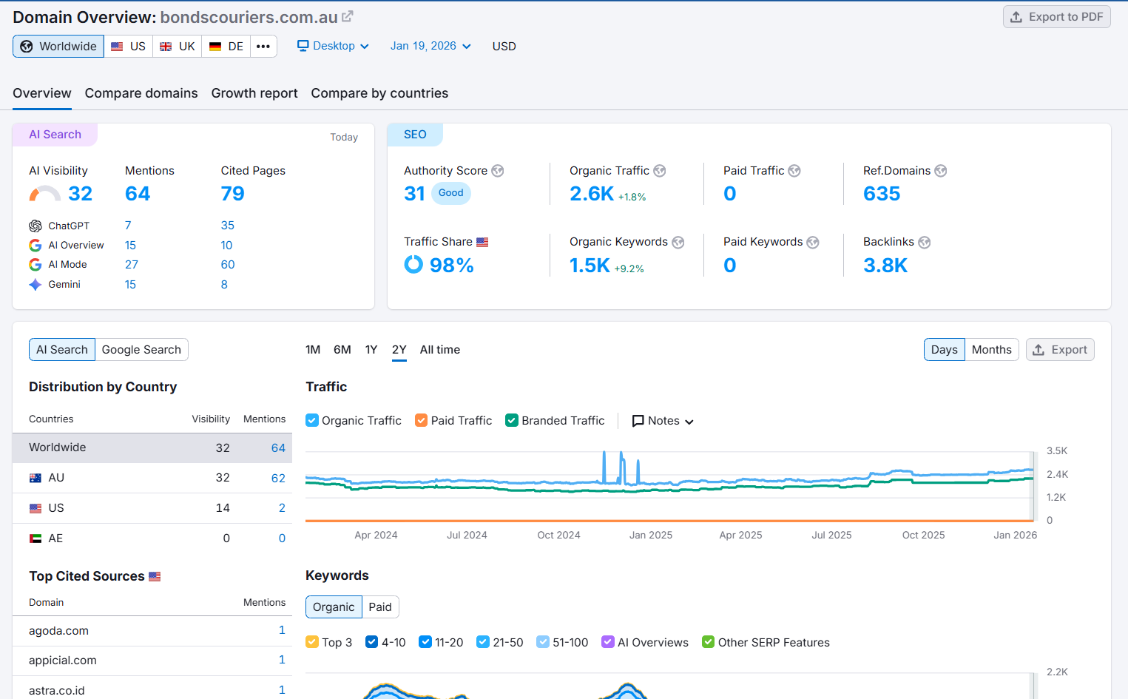Click info icon next to Paid Keywords
Viewport: 1128px width, 699px height.
pos(813,243)
